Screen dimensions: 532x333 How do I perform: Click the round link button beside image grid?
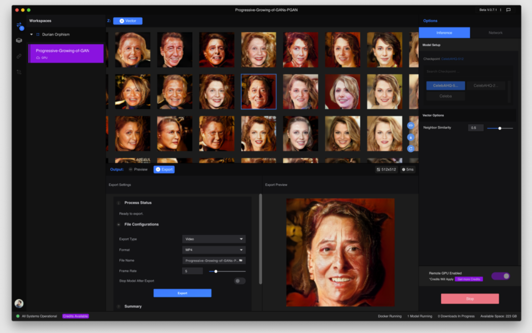click(x=410, y=126)
